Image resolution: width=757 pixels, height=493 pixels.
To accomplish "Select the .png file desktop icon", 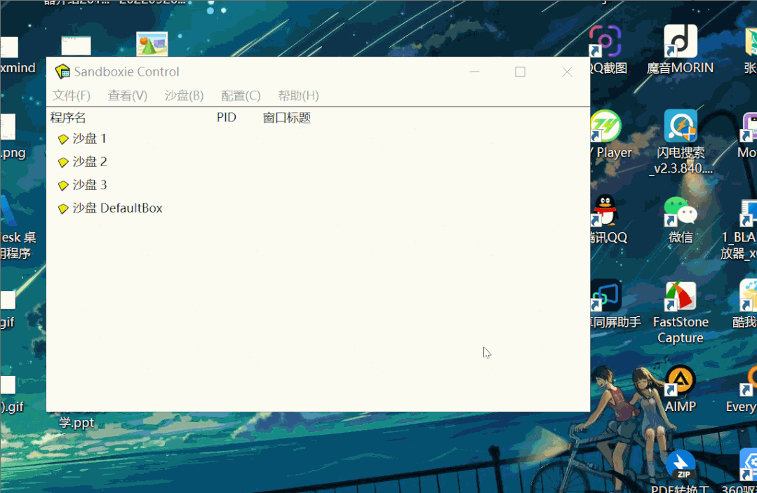I will [x=13, y=137].
